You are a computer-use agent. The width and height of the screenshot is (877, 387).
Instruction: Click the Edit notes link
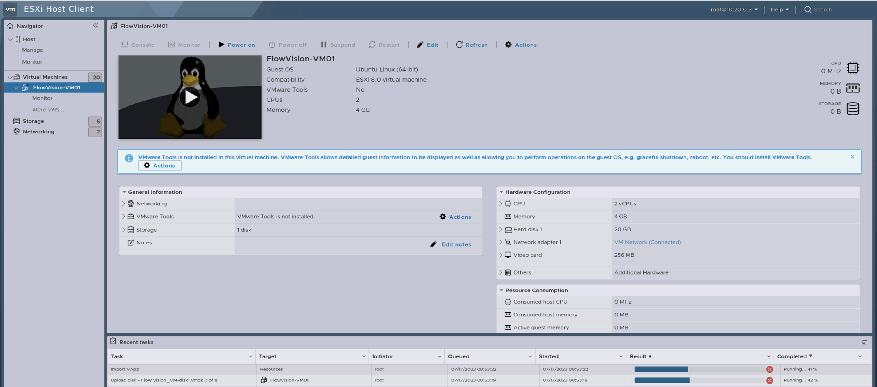456,244
